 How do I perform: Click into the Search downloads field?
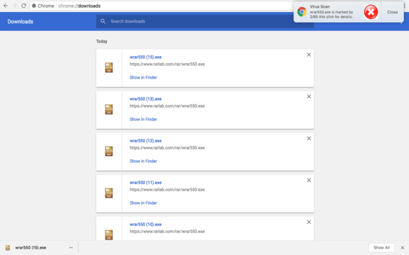click(204, 21)
